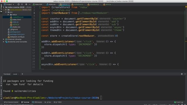This screenshot has height=105, width=187.
Task: Expand External Libraries node
Action: [4, 39]
